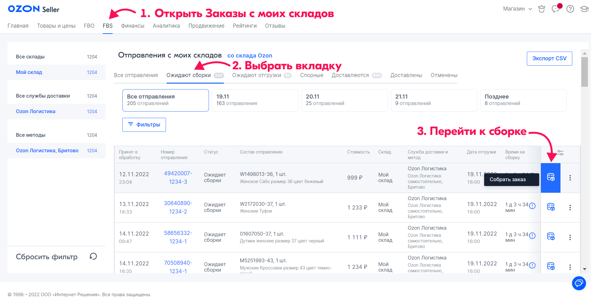Open the three-dot menu for shipment 58656332-1234-1
591x303 pixels.
[x=570, y=237]
